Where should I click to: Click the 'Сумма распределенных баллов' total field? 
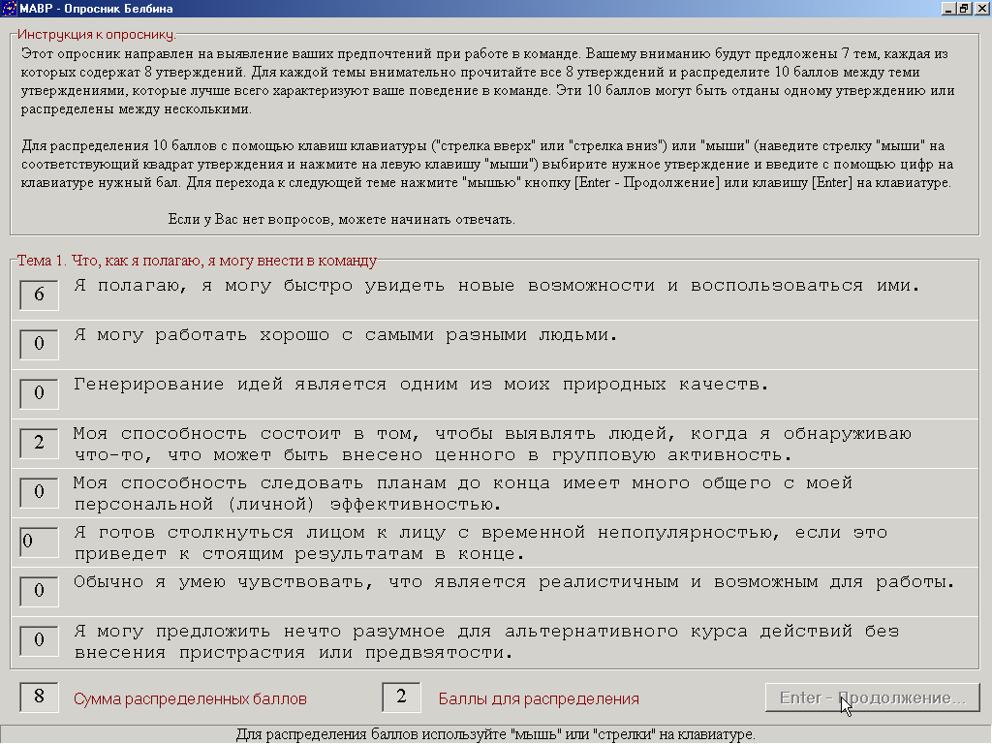click(x=40, y=697)
